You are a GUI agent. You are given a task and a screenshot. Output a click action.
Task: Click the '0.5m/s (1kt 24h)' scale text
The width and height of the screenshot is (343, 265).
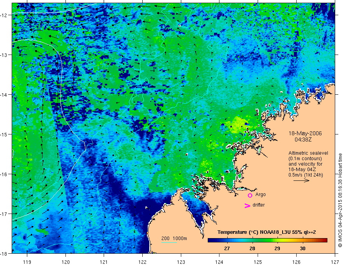point(306,175)
